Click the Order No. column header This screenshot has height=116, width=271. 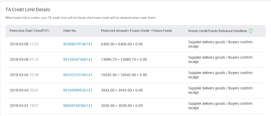(x=70, y=31)
